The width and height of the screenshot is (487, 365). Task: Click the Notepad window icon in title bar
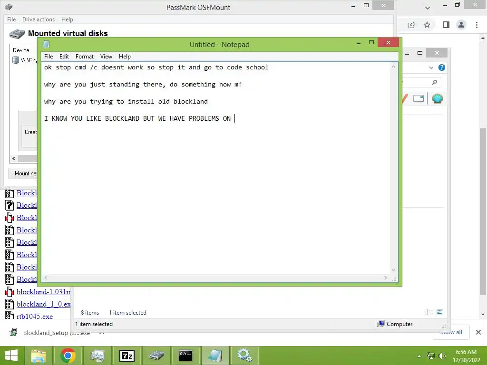[x=46, y=44]
